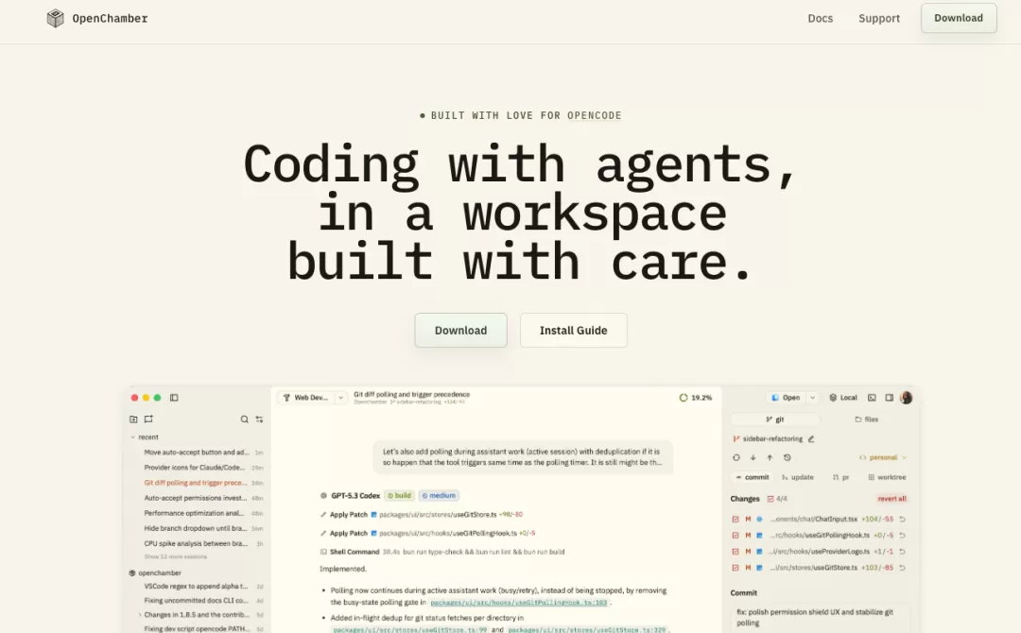Open the Install Guide button
This screenshot has height=633, width=1021.
574,331
